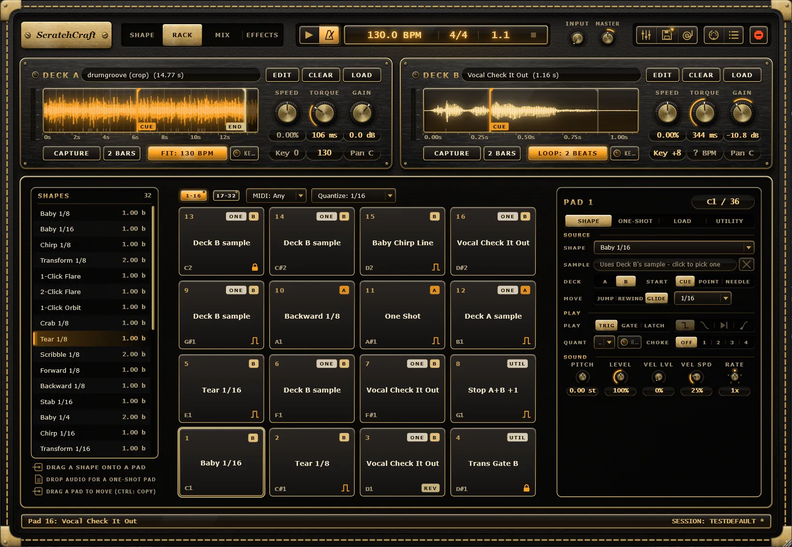The width and height of the screenshot is (792, 547).
Task: Clear the pad sample with the X icon
Action: point(747,264)
